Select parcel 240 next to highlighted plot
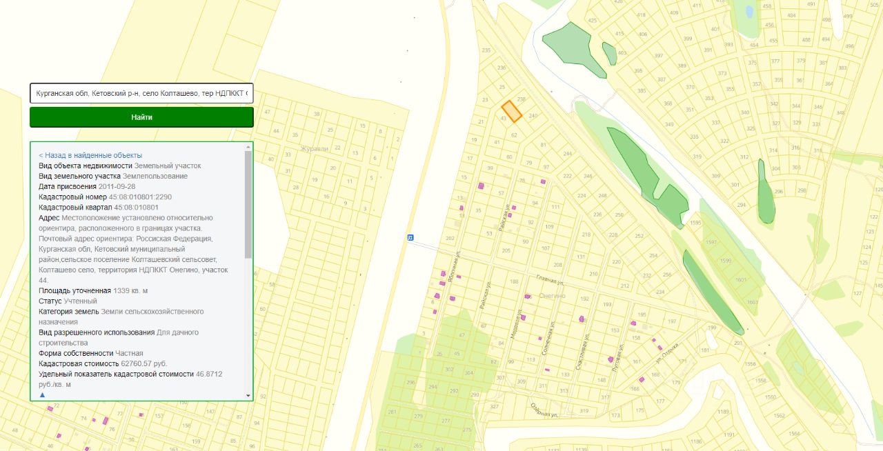Viewport: 883px width, 451px height. tap(533, 116)
